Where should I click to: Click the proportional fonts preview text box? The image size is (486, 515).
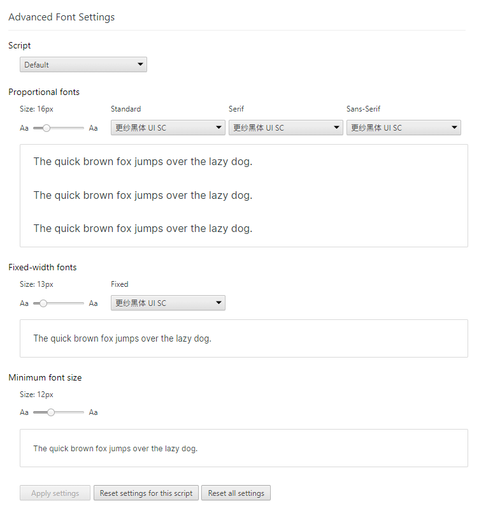[243, 195]
